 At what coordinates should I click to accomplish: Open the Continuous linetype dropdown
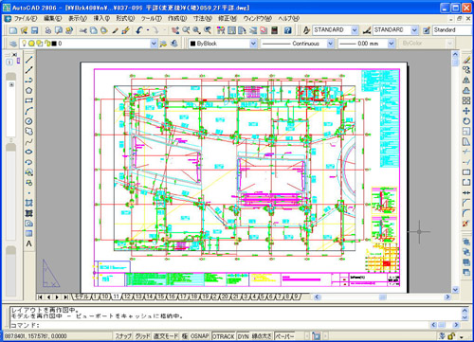[x=330, y=44]
